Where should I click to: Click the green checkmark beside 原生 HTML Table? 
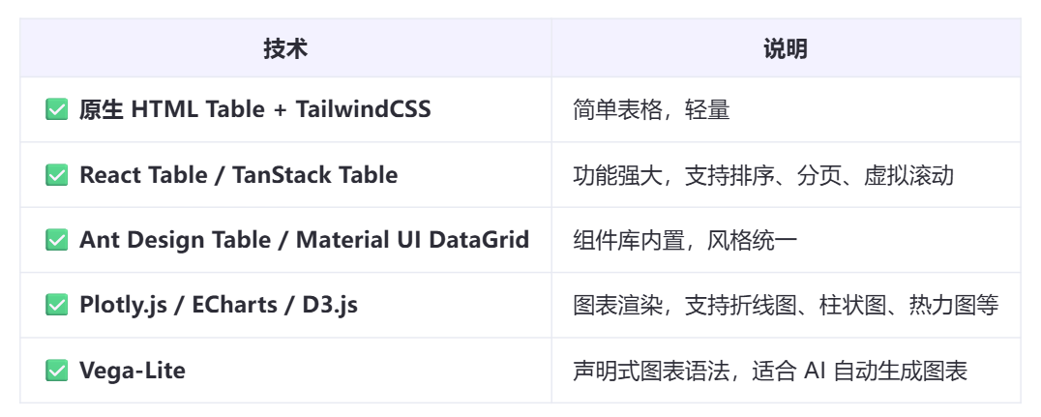click(56, 109)
